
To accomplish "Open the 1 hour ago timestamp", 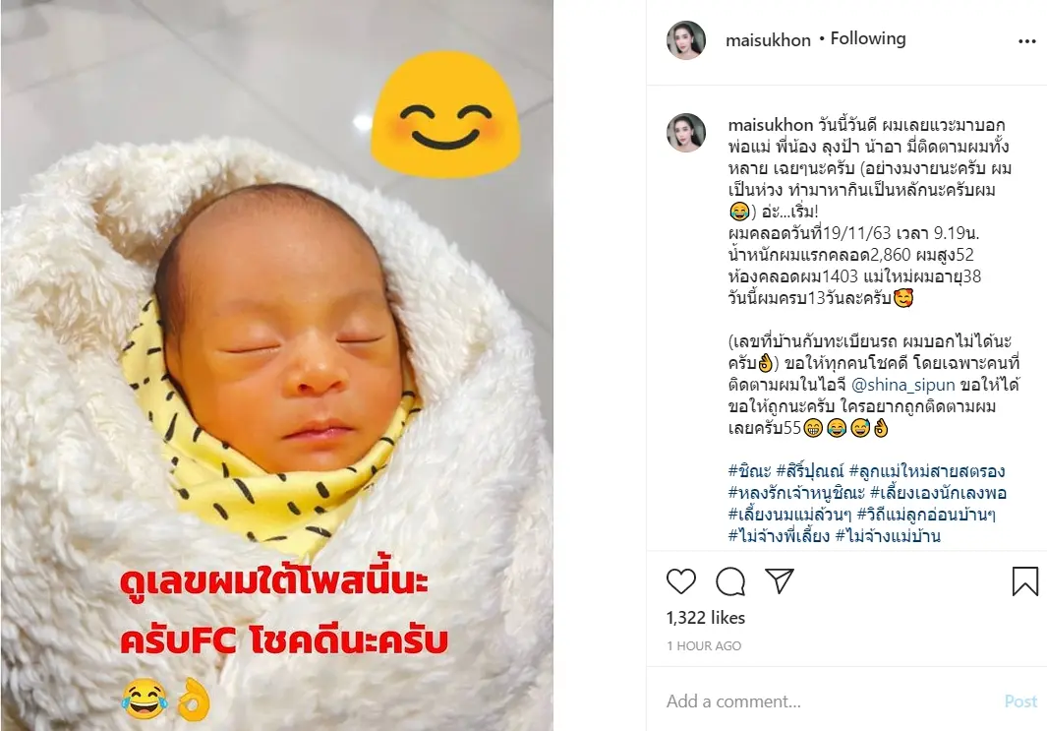I will (x=704, y=646).
